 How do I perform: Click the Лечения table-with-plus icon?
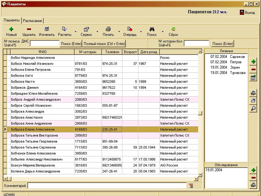(x=253, y=77)
